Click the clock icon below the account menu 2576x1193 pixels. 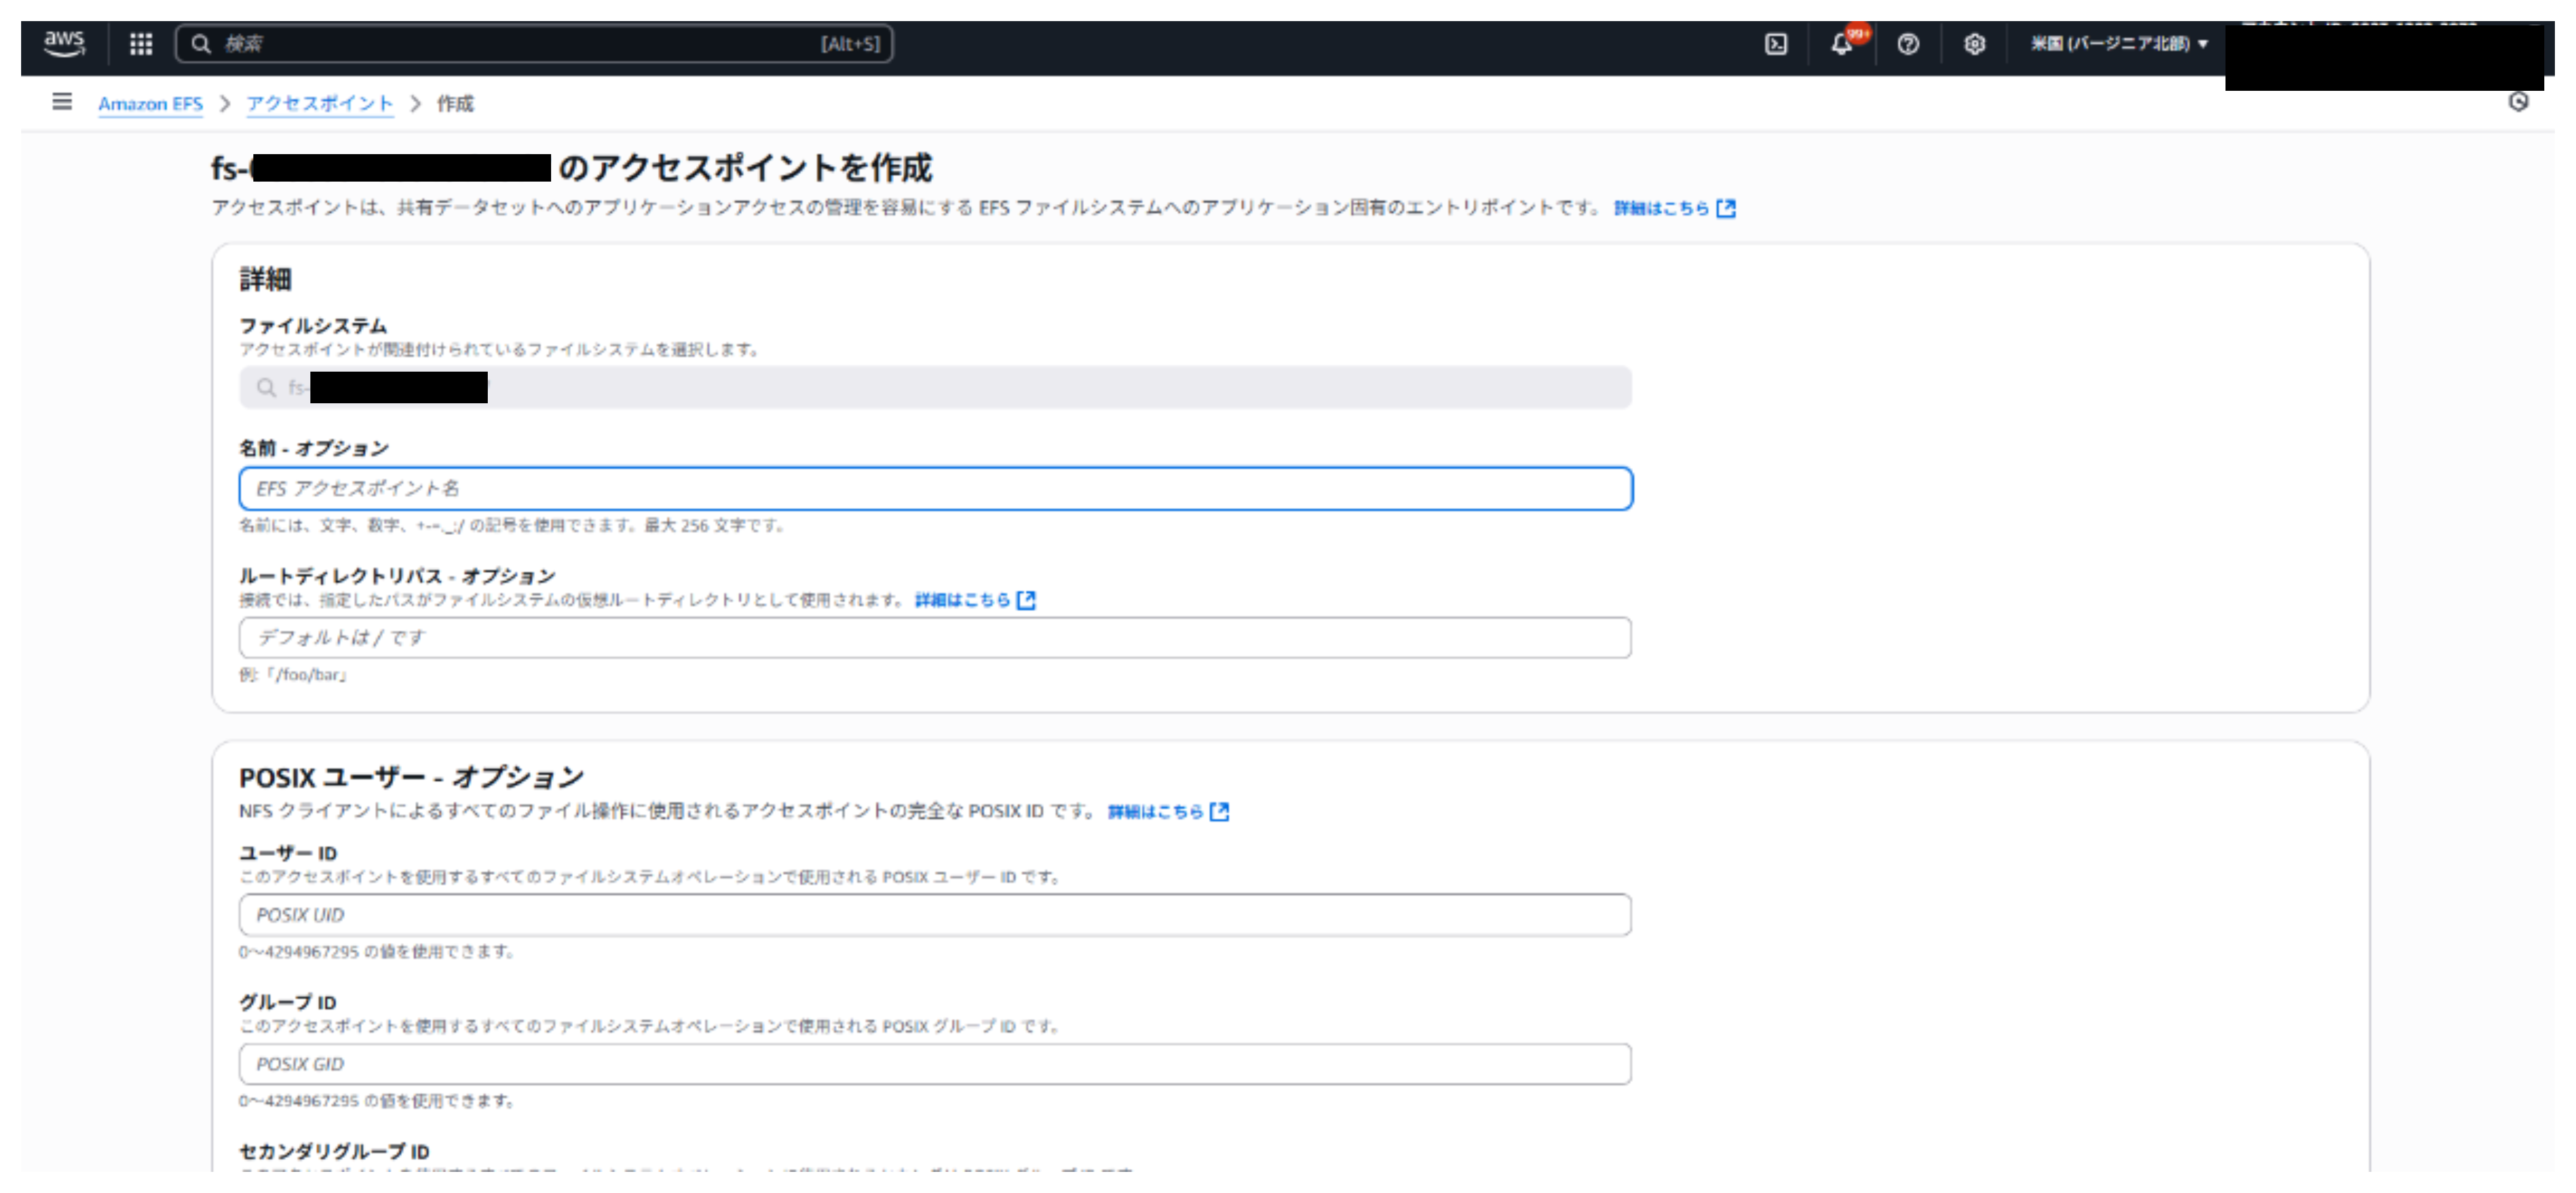2518,102
